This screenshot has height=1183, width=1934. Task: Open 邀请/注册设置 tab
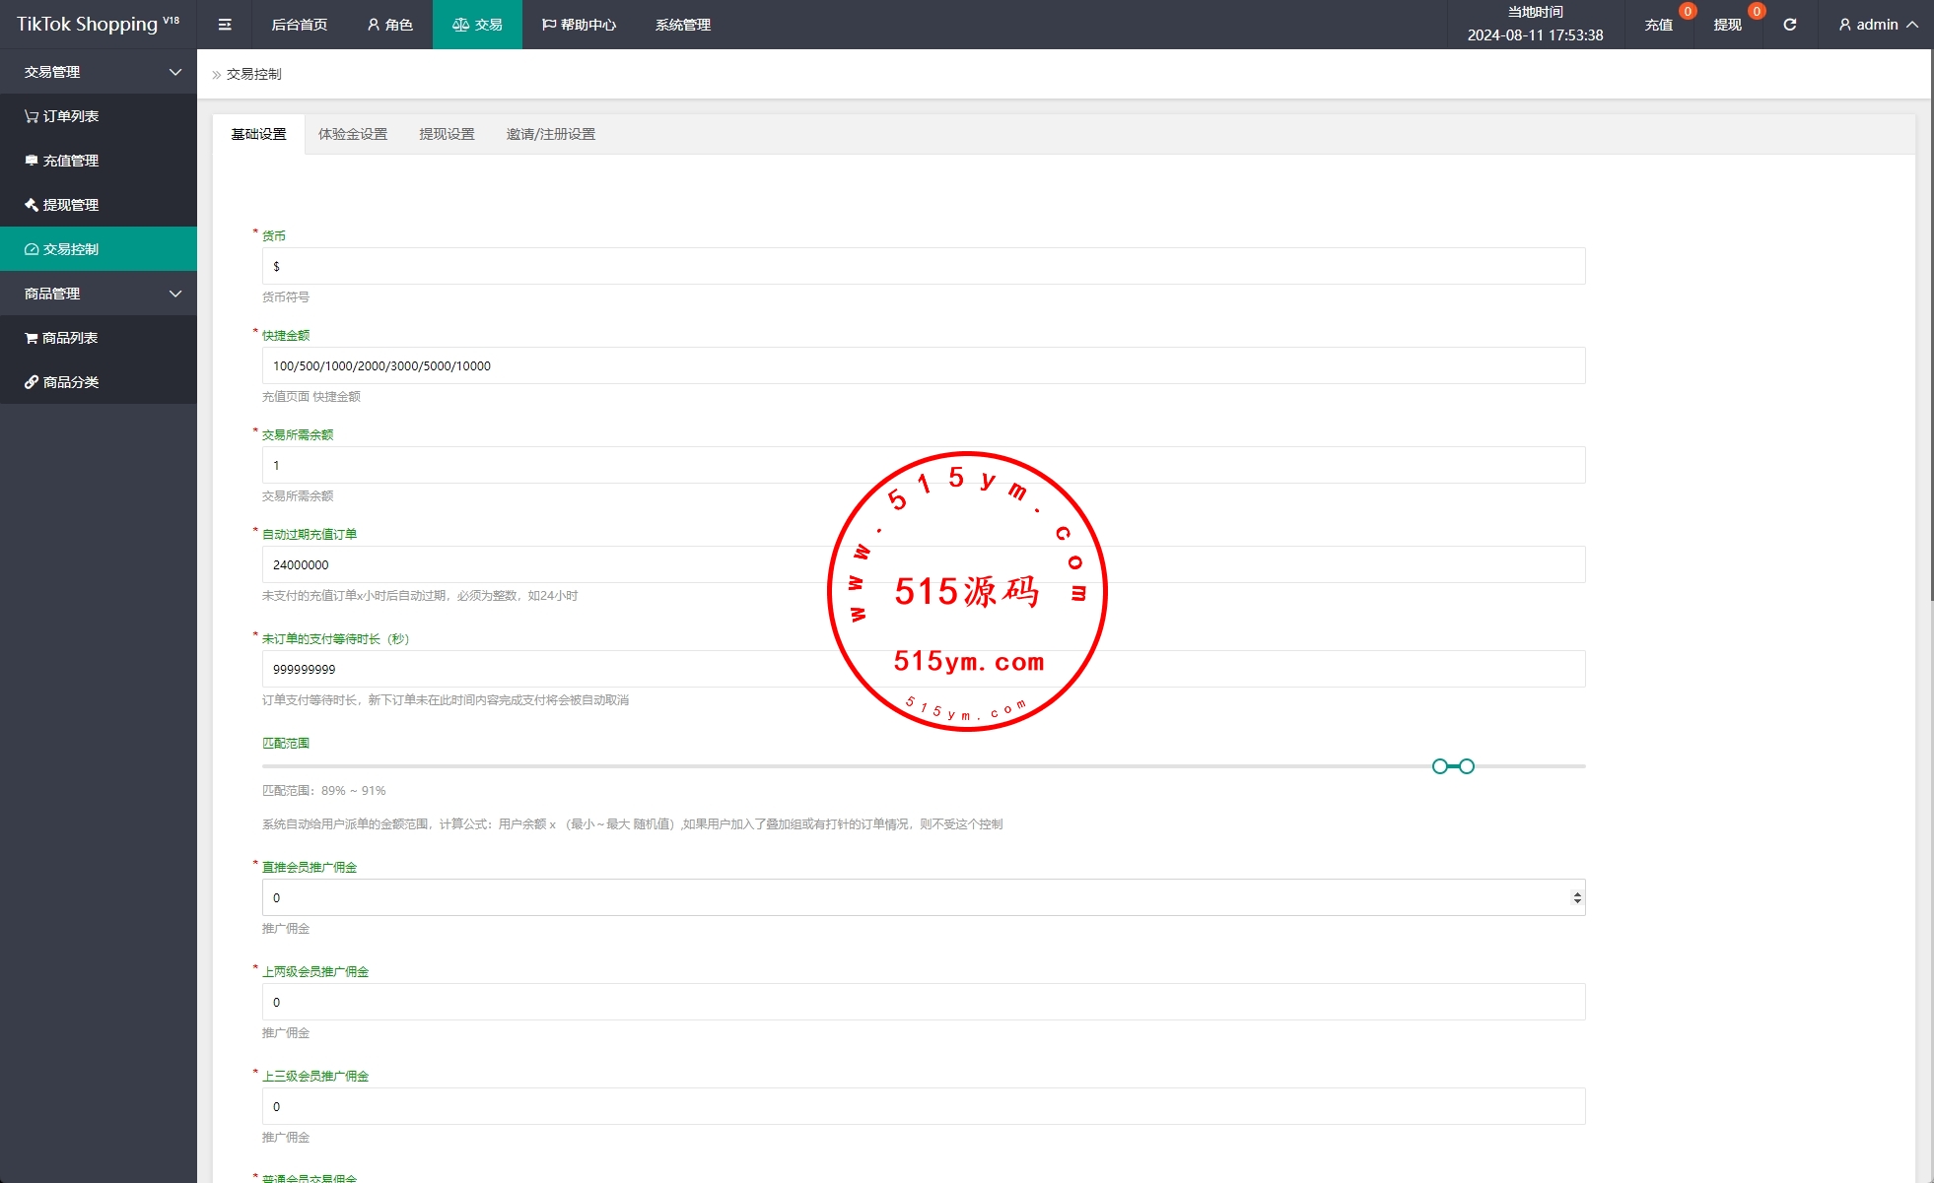pos(550,134)
